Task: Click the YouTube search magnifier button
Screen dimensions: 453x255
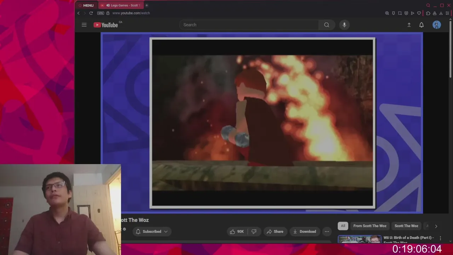Action: [x=327, y=25]
